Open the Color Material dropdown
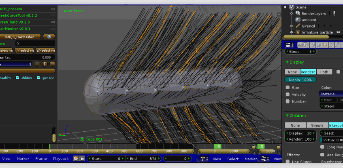This screenshot has width=343, height=168. pyautogui.click(x=331, y=94)
